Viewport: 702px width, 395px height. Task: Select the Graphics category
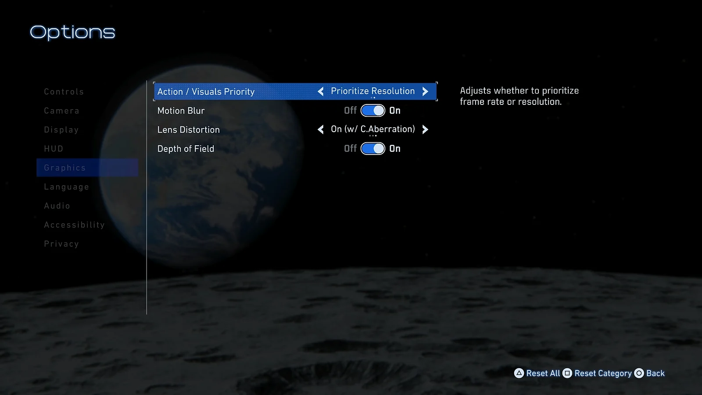87,168
